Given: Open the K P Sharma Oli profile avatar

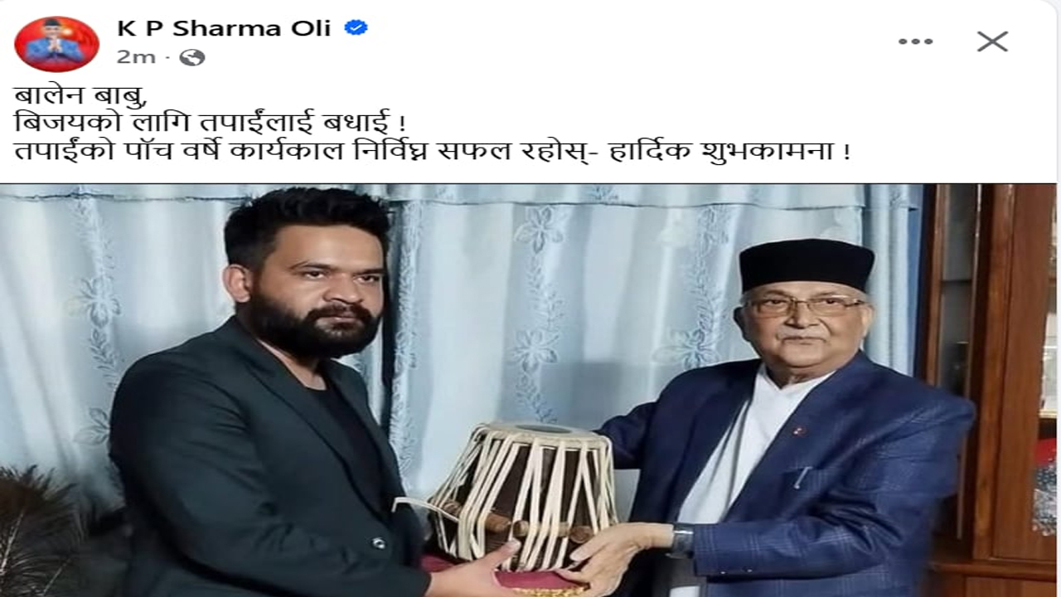Looking at the screenshot, I should pyautogui.click(x=57, y=43).
